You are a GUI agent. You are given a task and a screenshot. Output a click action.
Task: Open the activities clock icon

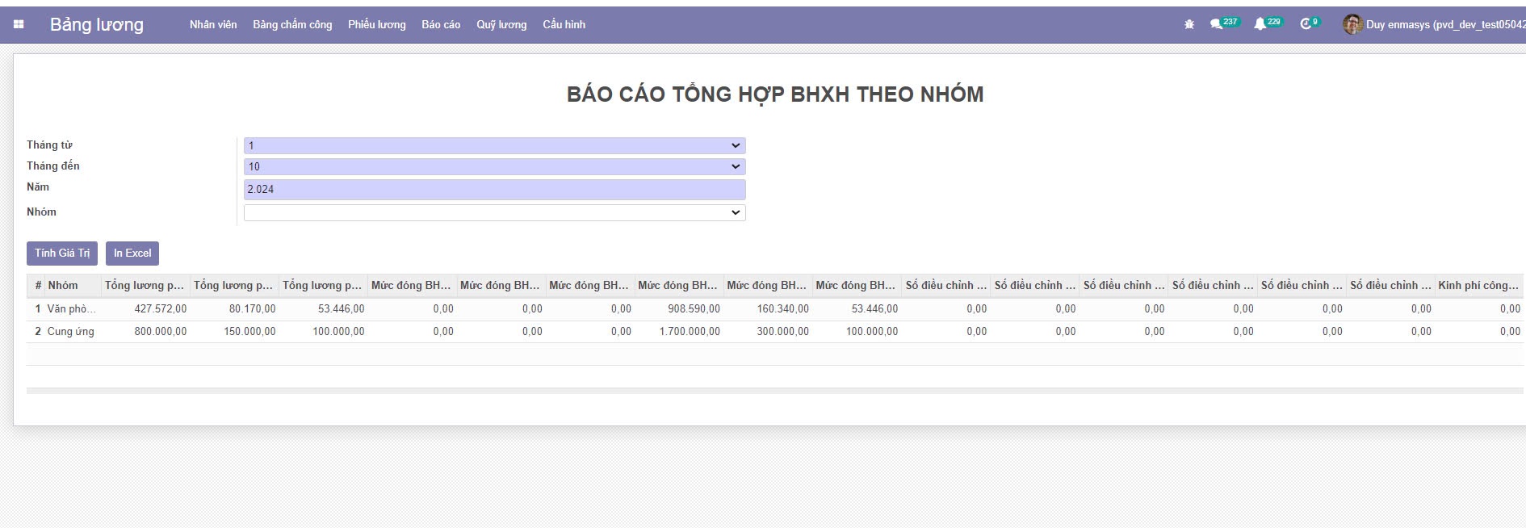1305,25
